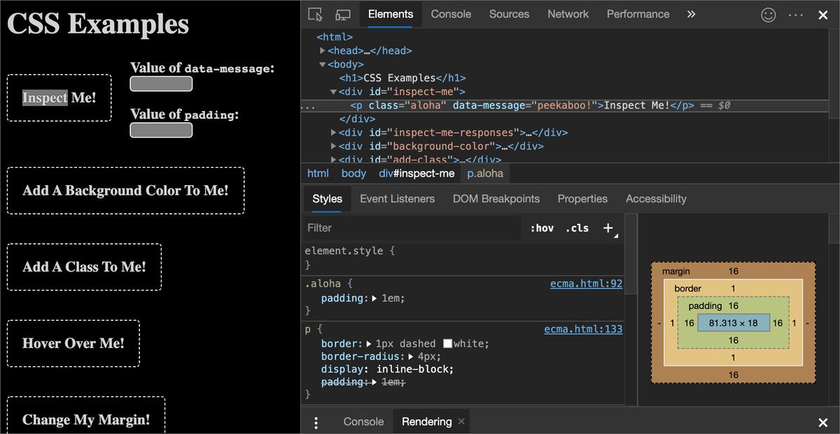Image resolution: width=840 pixels, height=434 pixels.
Task: Click the feedback smiley face icon
Action: pyautogui.click(x=769, y=15)
